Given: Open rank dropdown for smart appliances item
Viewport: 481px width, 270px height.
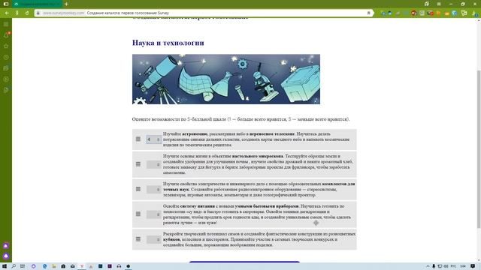Looking at the screenshot, I should click(153, 214).
